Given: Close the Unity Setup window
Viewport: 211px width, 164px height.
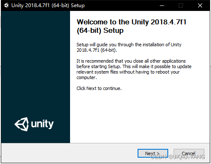Looking at the screenshot, I should coord(200,5).
